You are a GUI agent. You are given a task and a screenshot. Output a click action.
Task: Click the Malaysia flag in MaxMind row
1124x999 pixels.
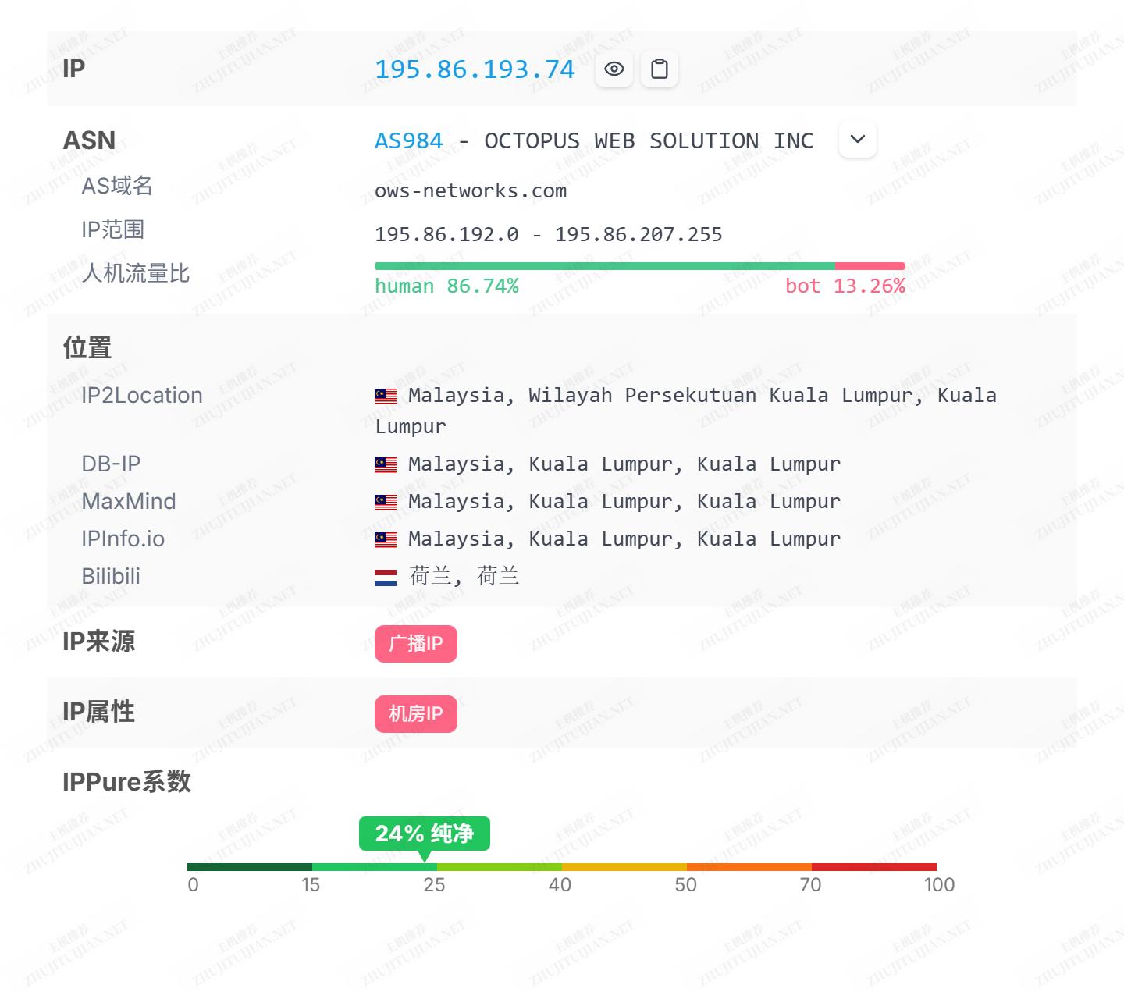pyautogui.click(x=386, y=503)
